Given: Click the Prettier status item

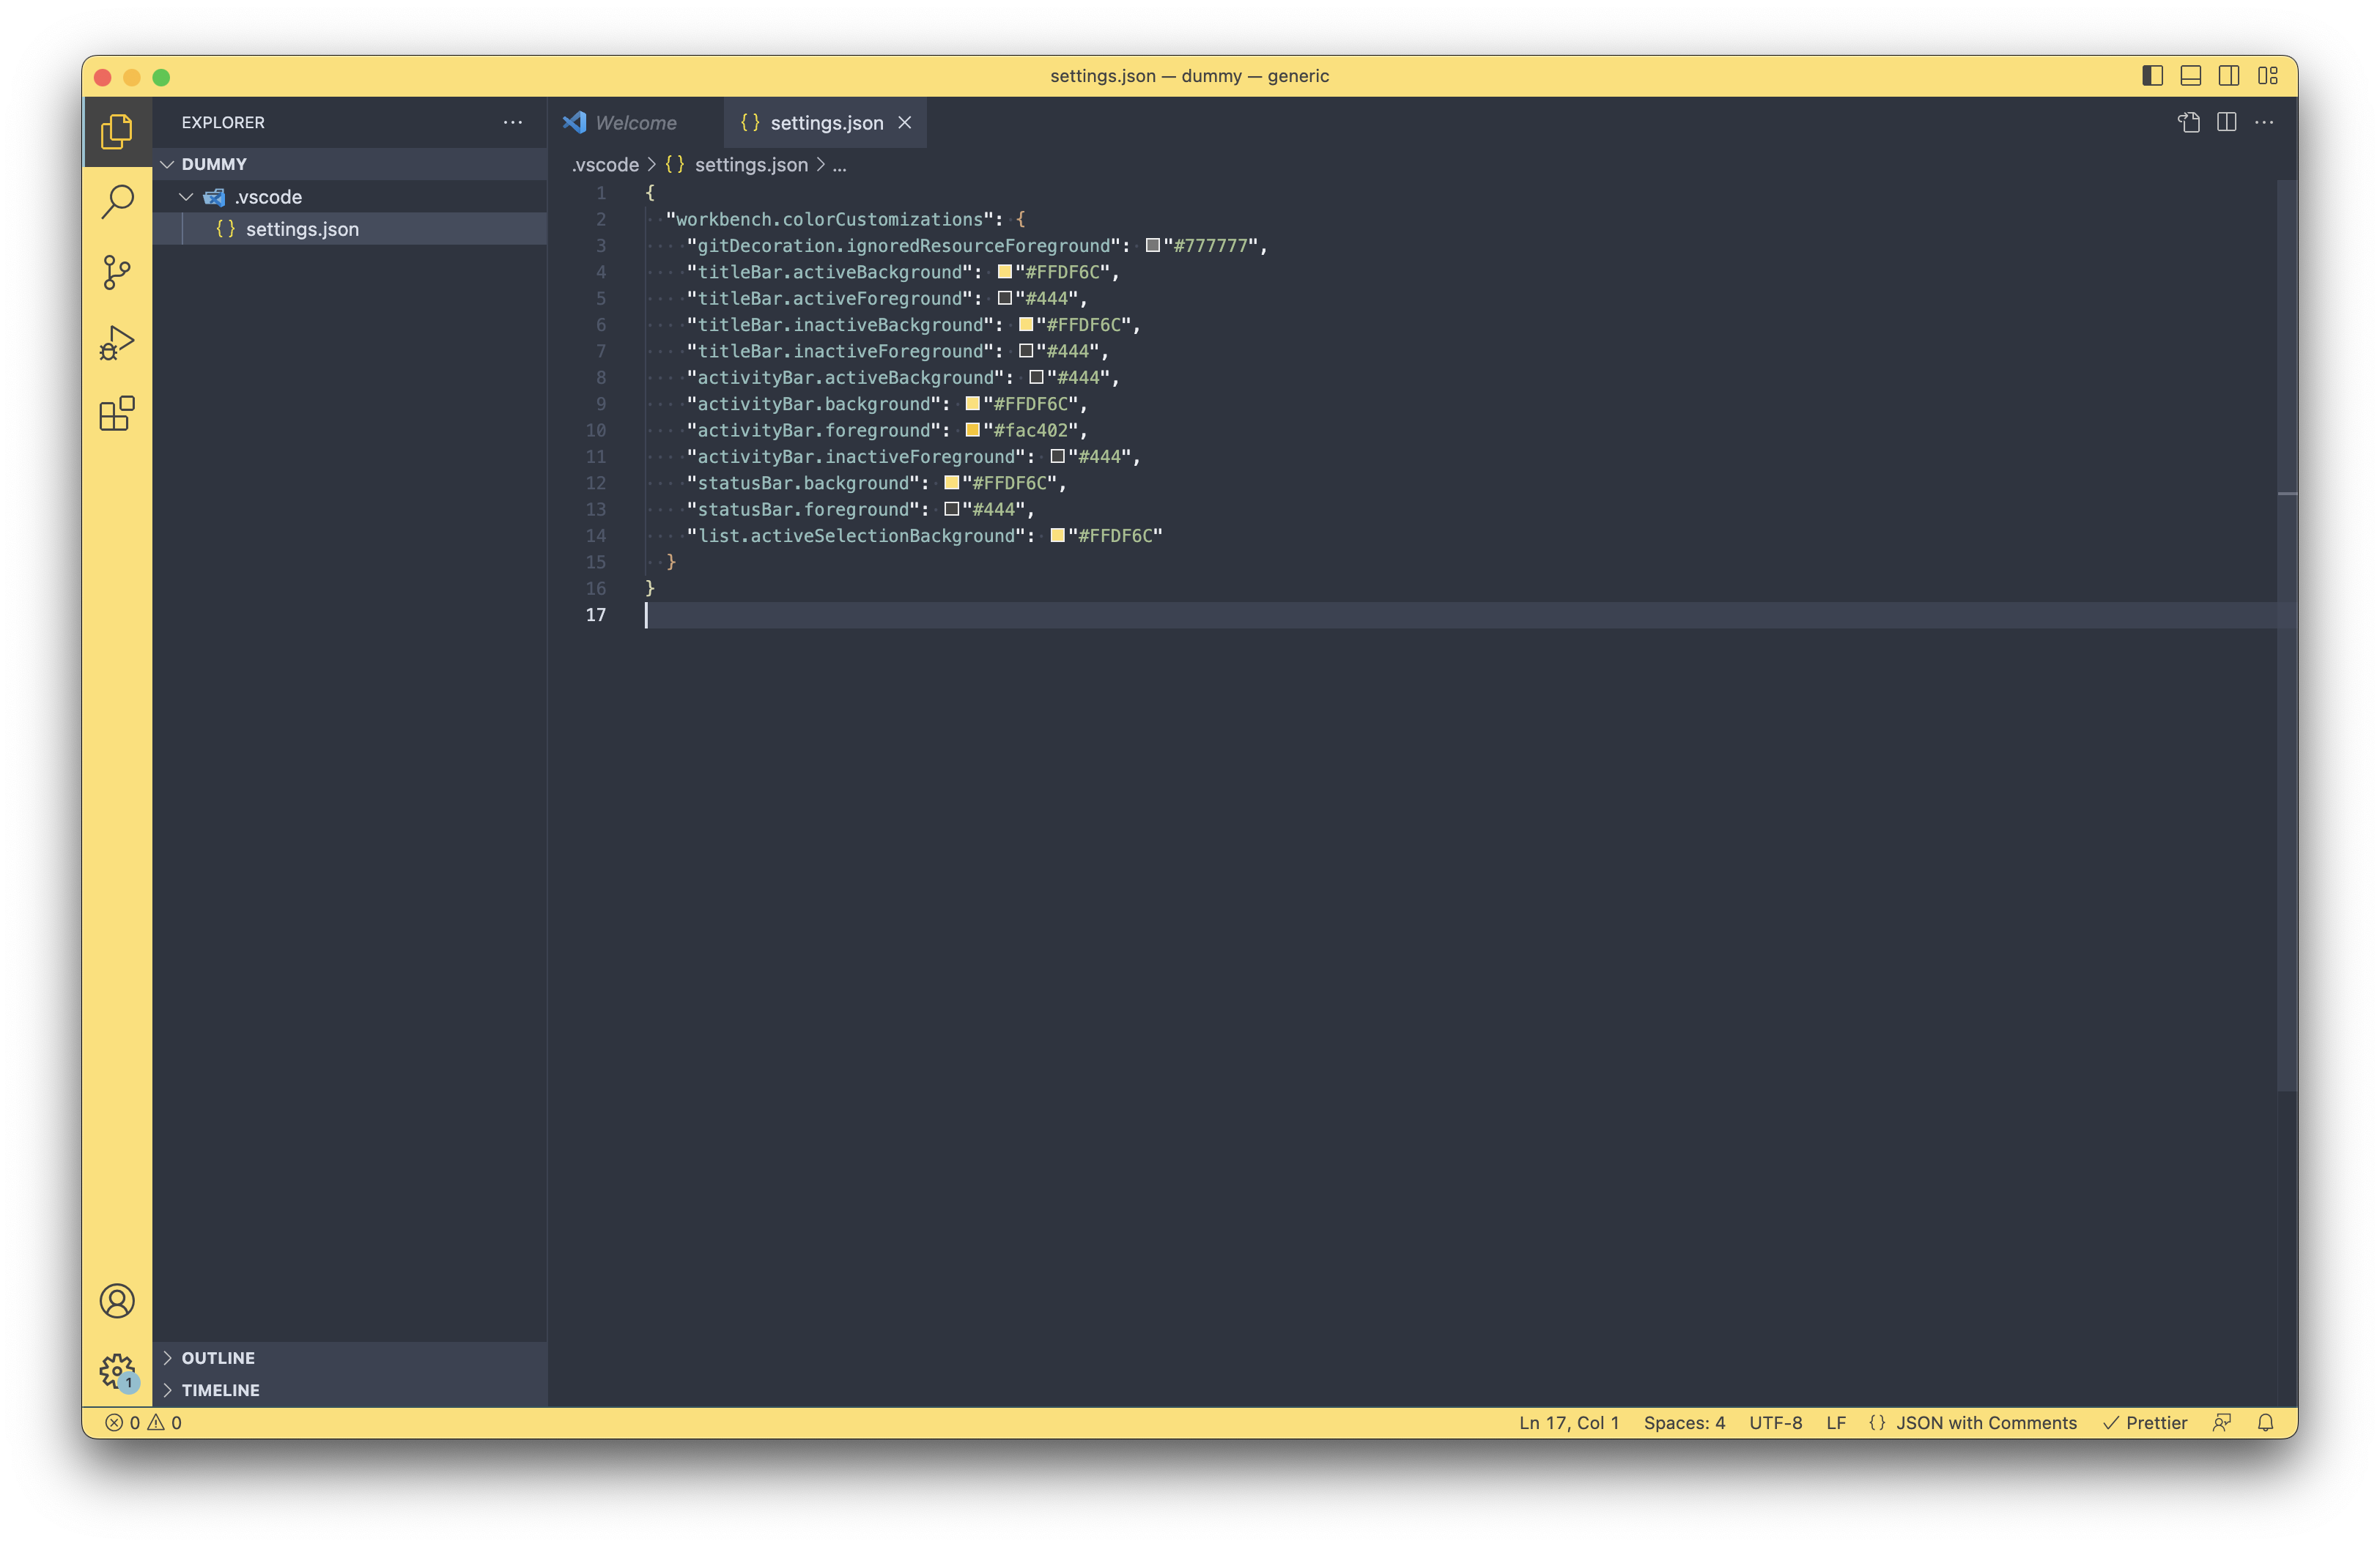Looking at the screenshot, I should click(x=2145, y=1422).
